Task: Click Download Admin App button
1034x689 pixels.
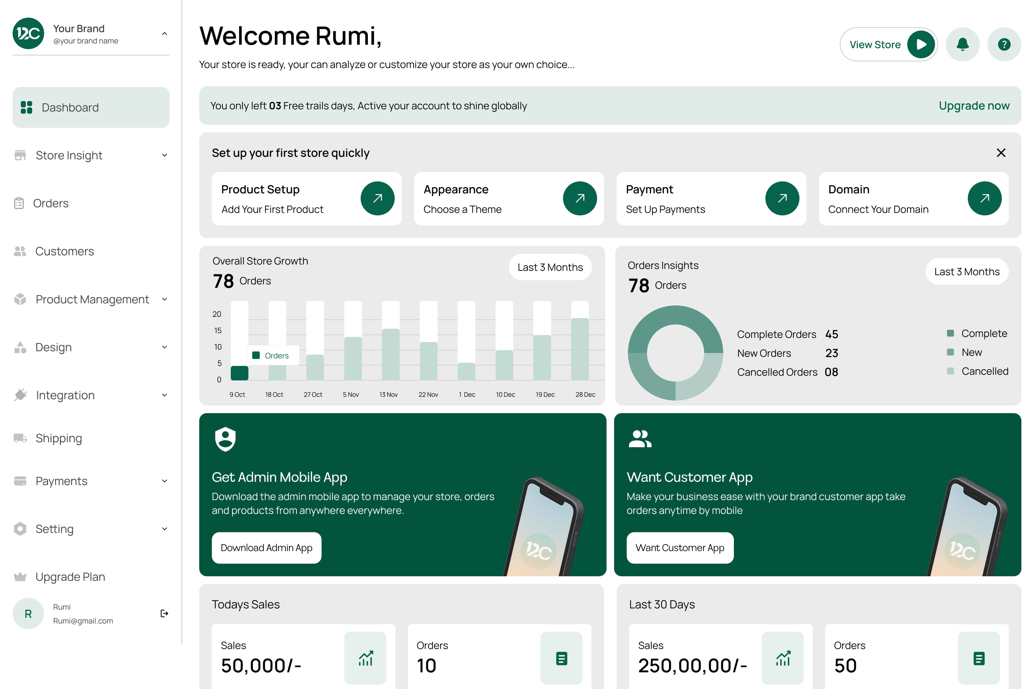Action: [x=266, y=548]
